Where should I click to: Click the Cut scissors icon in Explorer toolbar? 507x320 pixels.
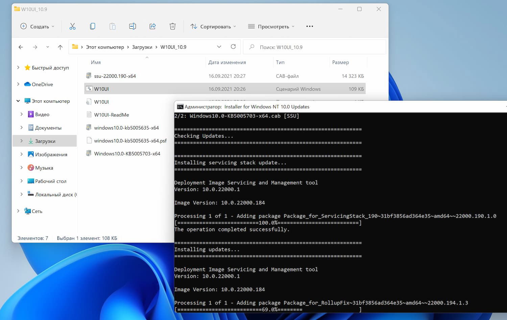pyautogui.click(x=72, y=26)
